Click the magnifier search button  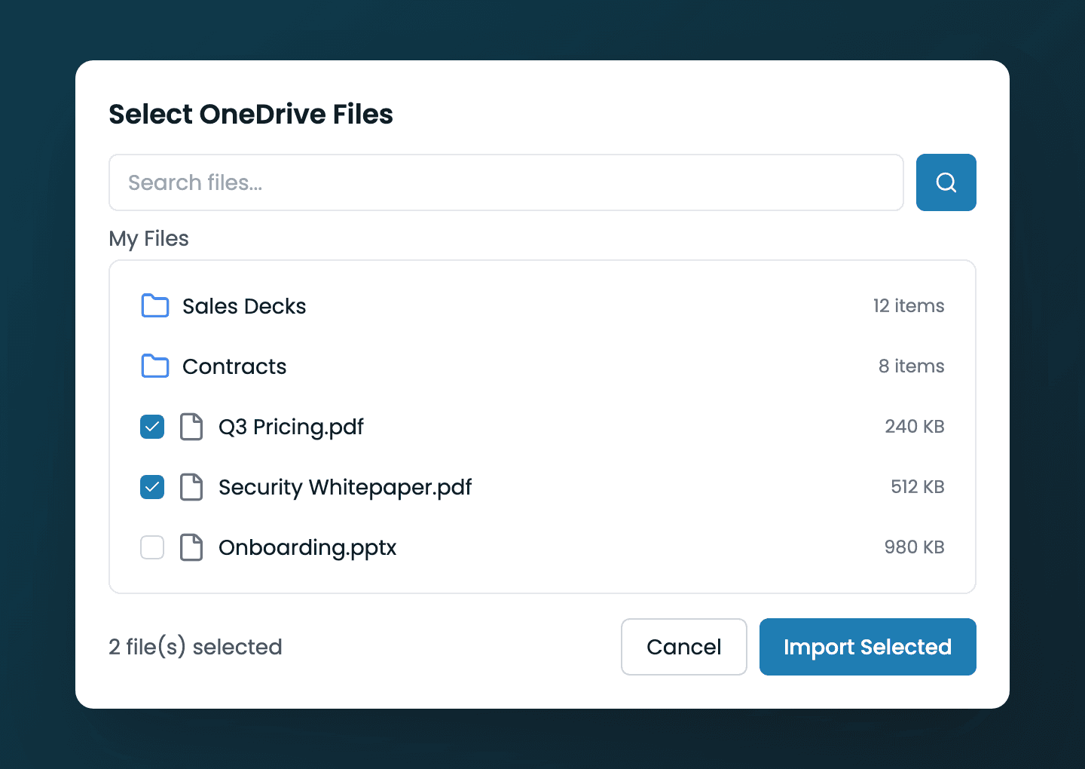coord(946,182)
